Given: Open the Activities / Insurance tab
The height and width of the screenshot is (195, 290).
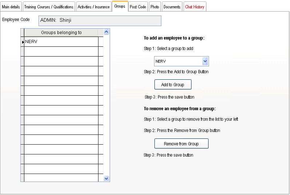Looking at the screenshot, I should [93, 7].
